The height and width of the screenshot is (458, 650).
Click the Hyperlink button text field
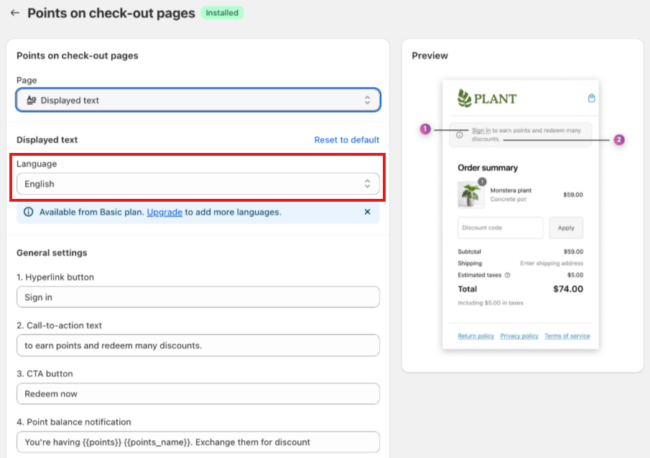click(198, 297)
